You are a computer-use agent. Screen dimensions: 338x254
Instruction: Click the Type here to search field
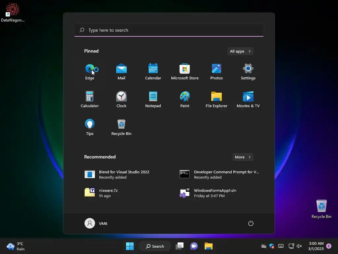click(x=169, y=30)
